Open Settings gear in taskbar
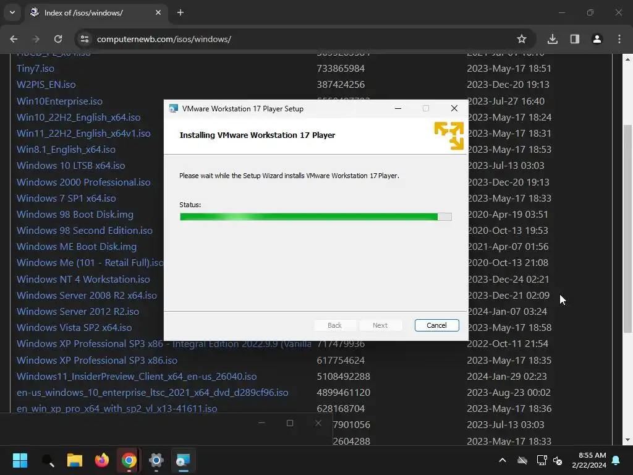The height and width of the screenshot is (475, 633). coord(156,460)
